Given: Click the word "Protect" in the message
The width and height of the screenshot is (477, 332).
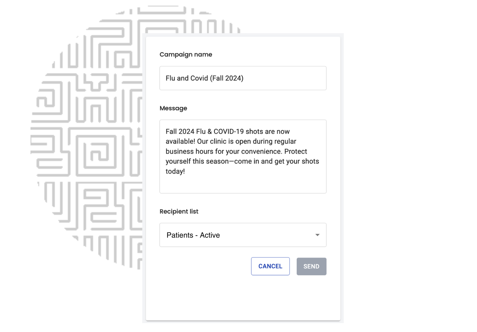Looking at the screenshot, I should click(296, 152).
